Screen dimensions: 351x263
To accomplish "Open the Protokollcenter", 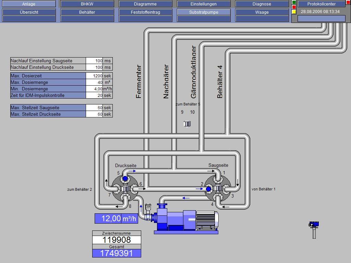I will click(x=321, y=4).
